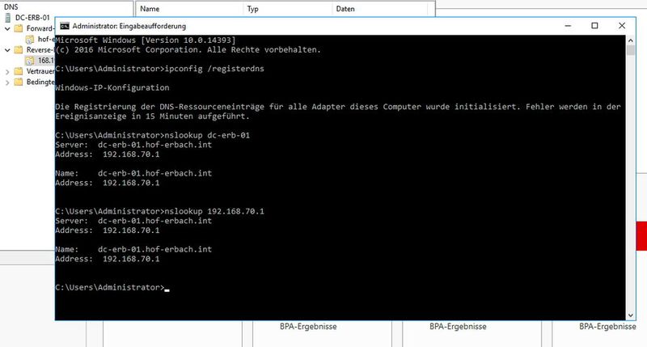The width and height of the screenshot is (647, 347).
Task: Expand the Bedingte folder chevron
Action: (7, 83)
